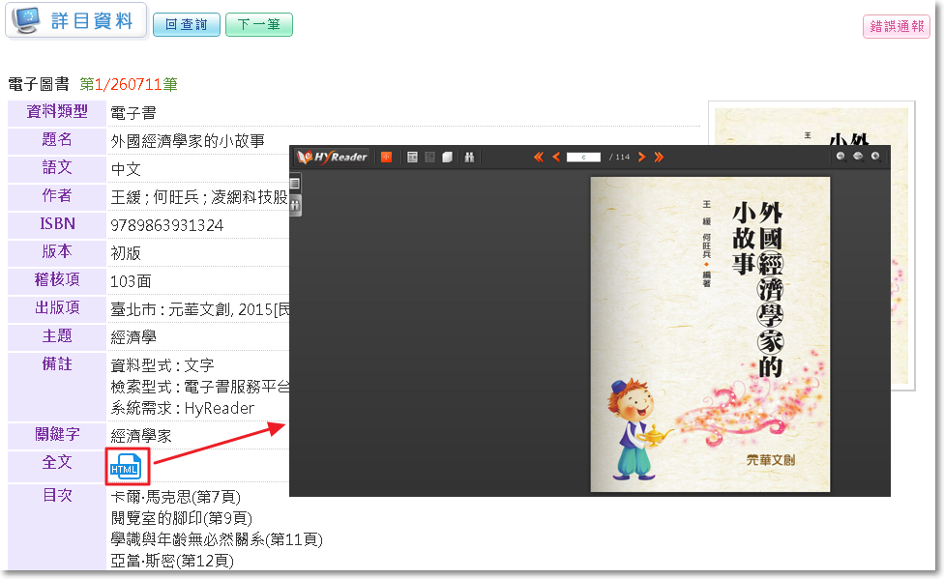Open the HTML full-text icon
Screen dimensions: 944x579
(127, 468)
